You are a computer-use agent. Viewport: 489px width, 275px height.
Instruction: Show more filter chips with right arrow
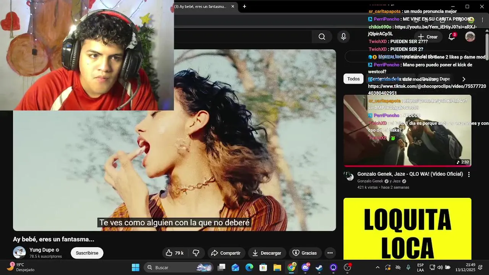click(x=464, y=79)
